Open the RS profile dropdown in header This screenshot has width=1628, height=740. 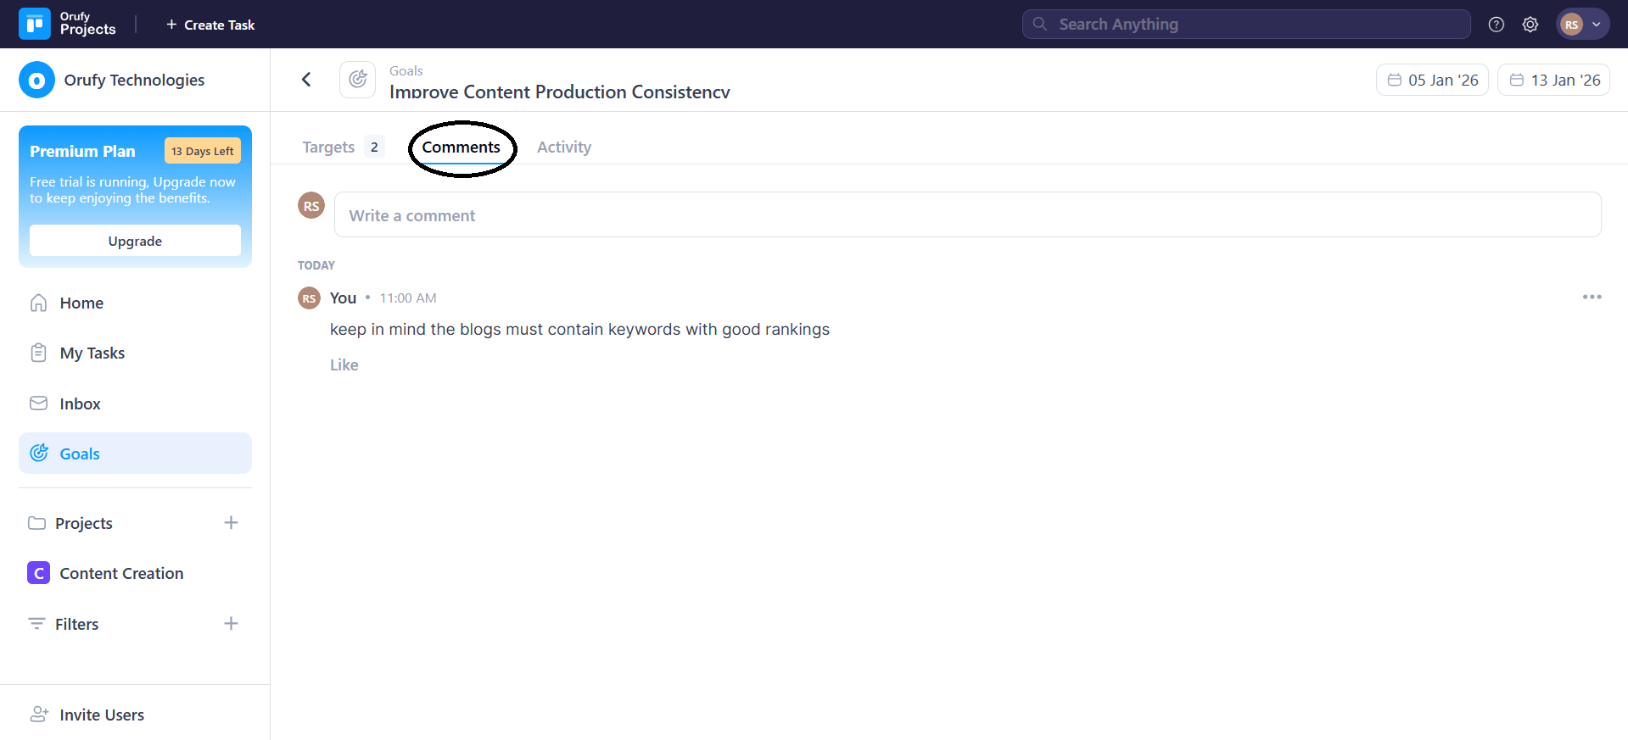(x=1582, y=25)
